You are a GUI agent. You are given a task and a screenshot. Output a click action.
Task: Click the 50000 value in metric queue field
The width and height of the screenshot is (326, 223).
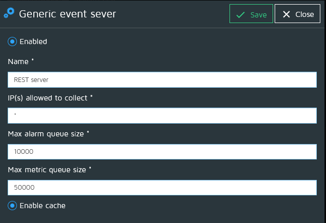click(24, 188)
